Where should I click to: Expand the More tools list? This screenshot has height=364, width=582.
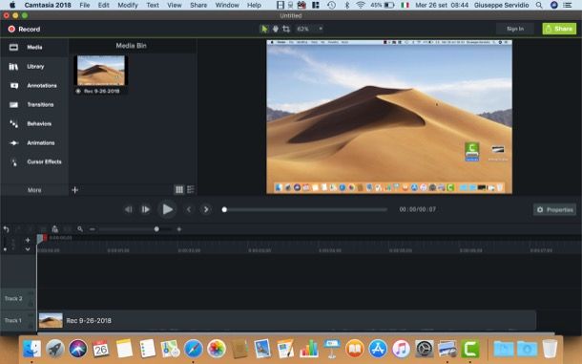click(34, 190)
